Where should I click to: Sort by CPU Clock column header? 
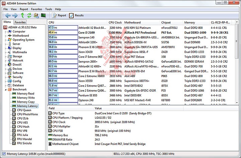[115, 23]
